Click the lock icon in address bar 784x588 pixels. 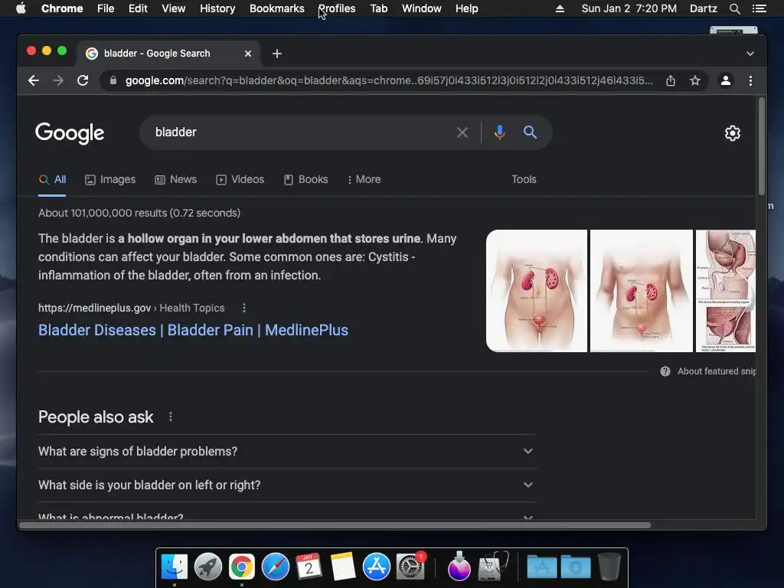point(113,80)
